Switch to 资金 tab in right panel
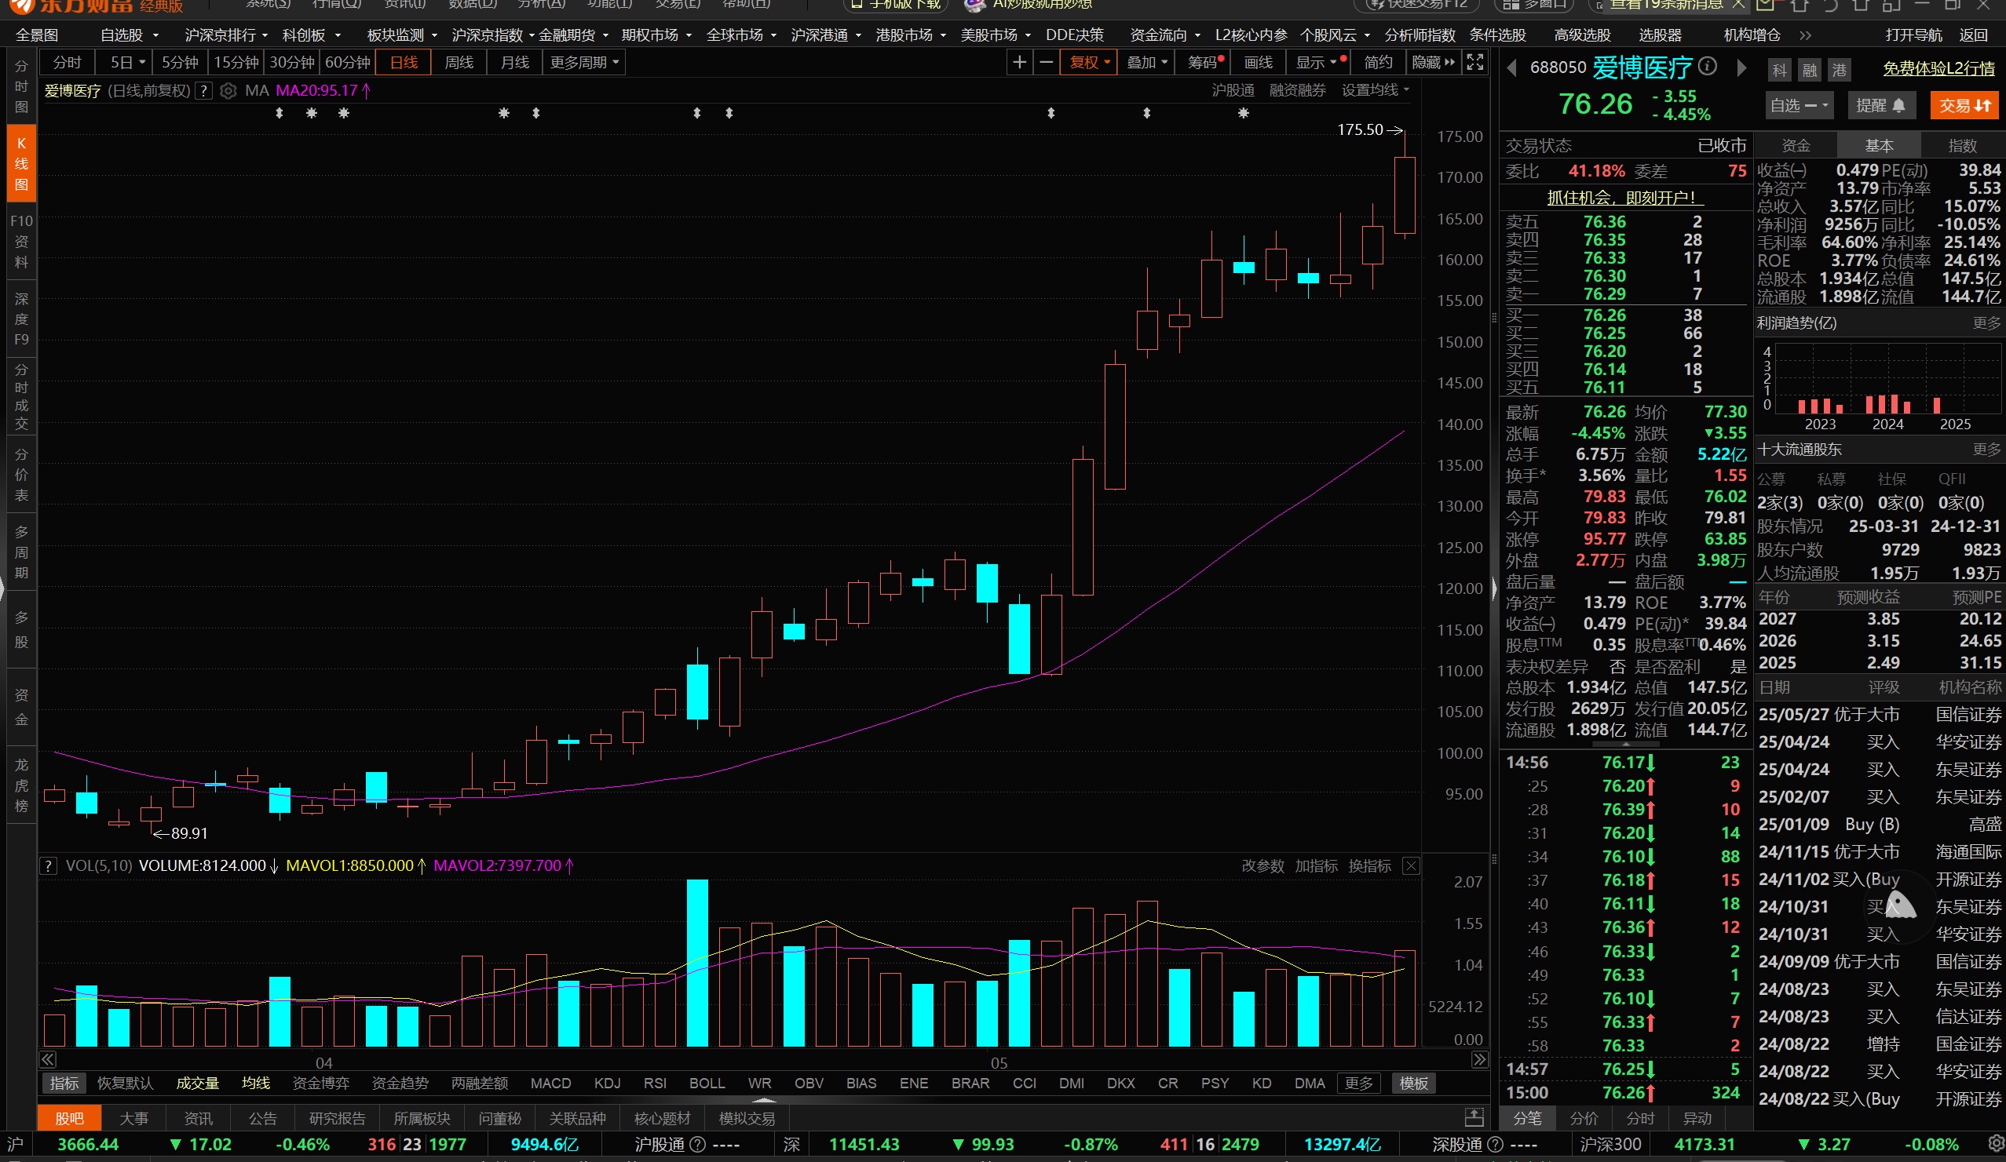Screen dimensions: 2006x1162 click(1795, 146)
